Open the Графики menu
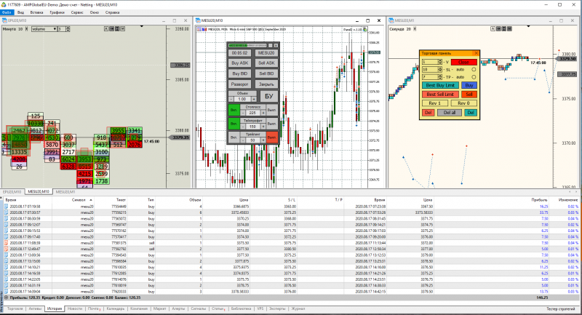 click(57, 12)
